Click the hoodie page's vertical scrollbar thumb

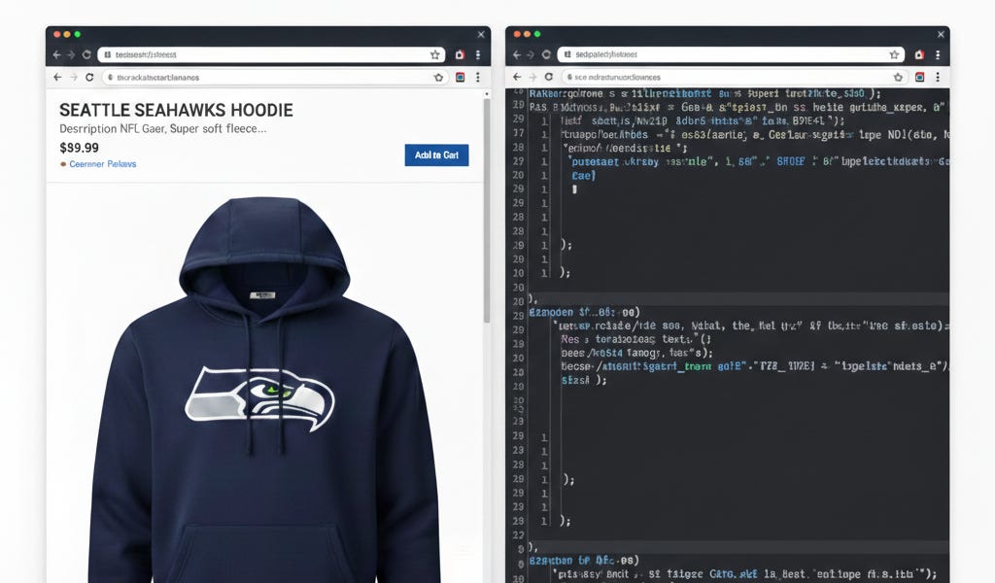tap(487, 211)
